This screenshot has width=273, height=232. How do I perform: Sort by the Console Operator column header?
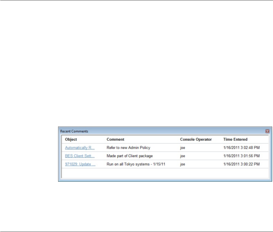point(196,139)
